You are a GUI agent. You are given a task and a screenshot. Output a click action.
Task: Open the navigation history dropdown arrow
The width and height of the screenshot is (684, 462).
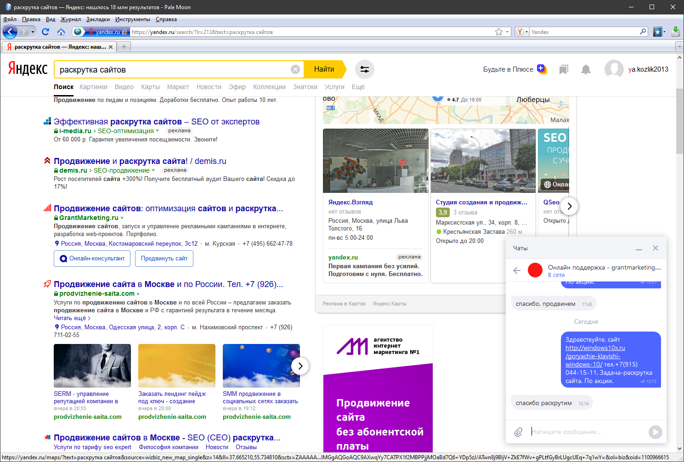(x=33, y=32)
